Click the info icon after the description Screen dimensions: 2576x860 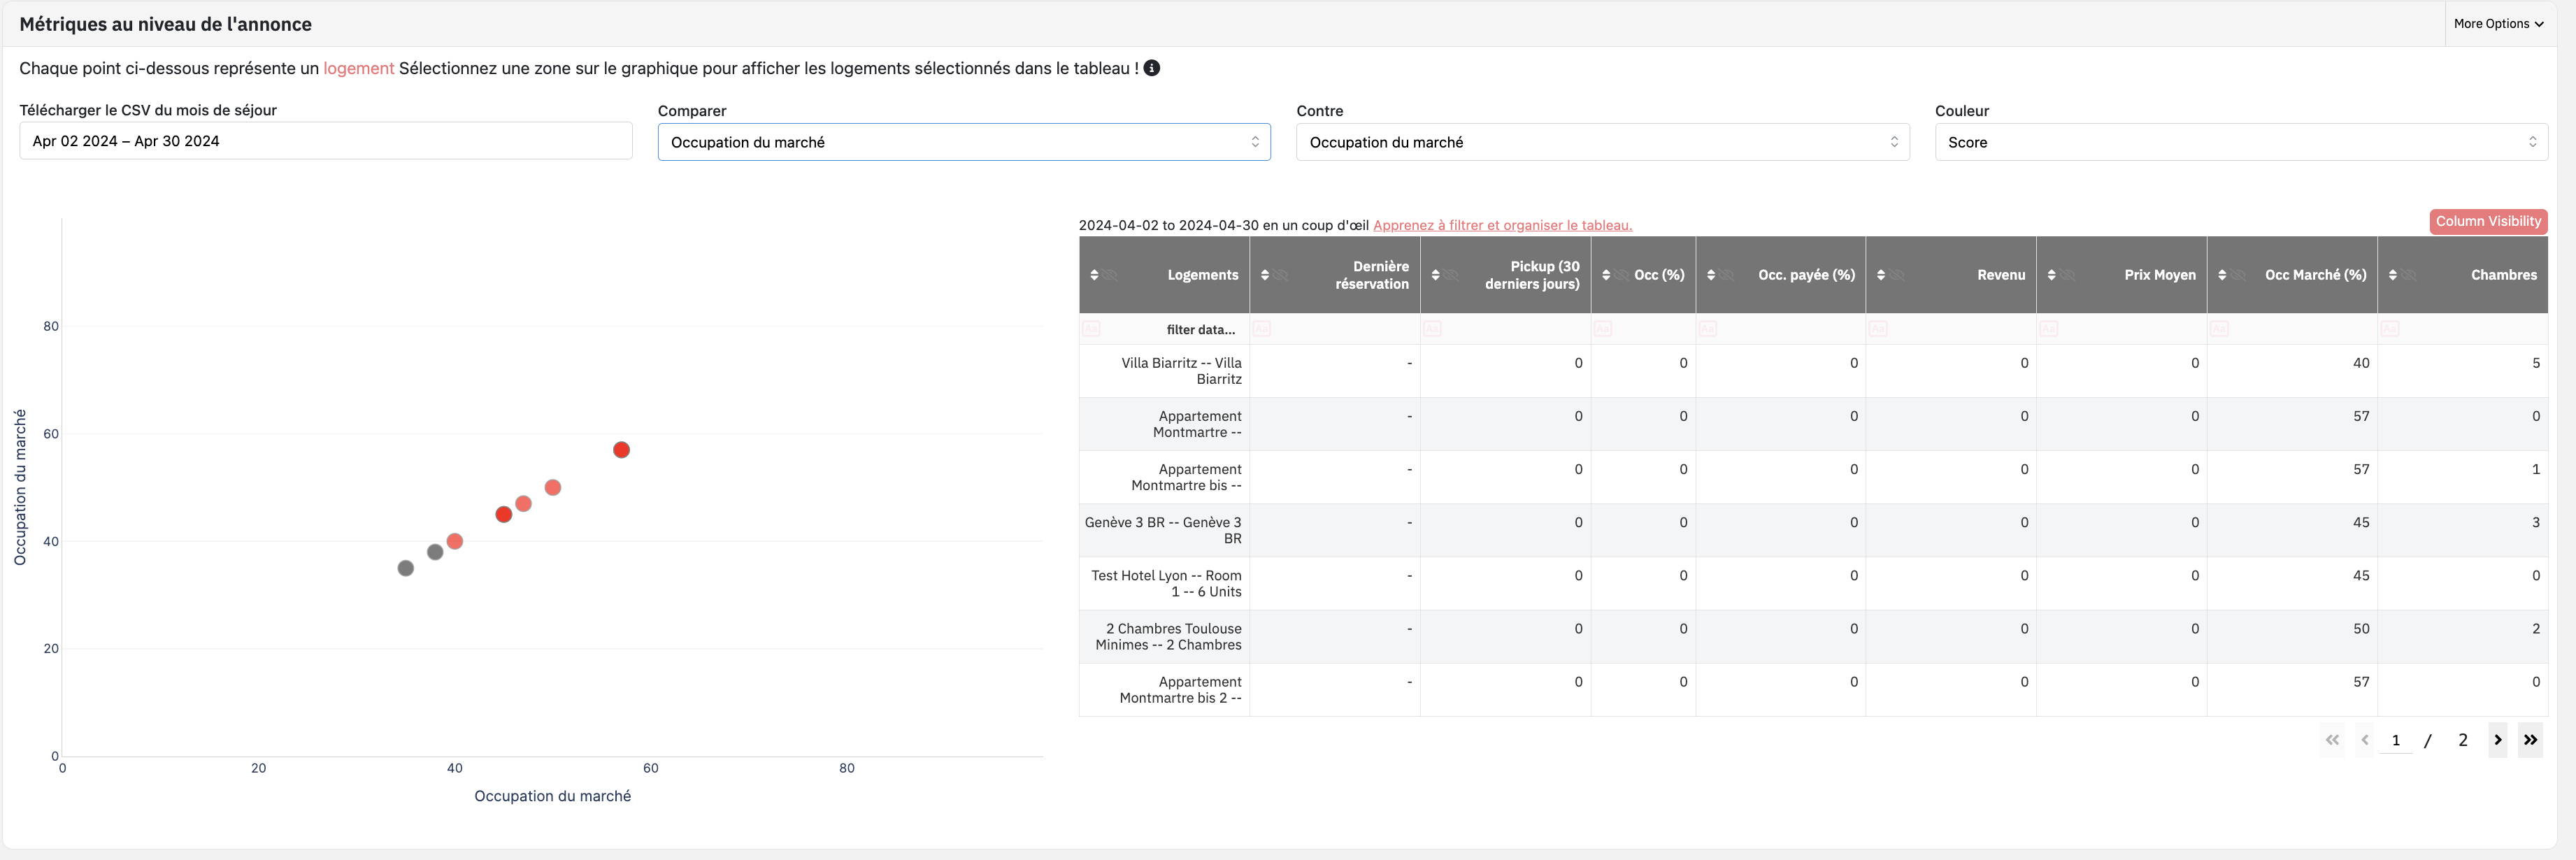click(1152, 68)
